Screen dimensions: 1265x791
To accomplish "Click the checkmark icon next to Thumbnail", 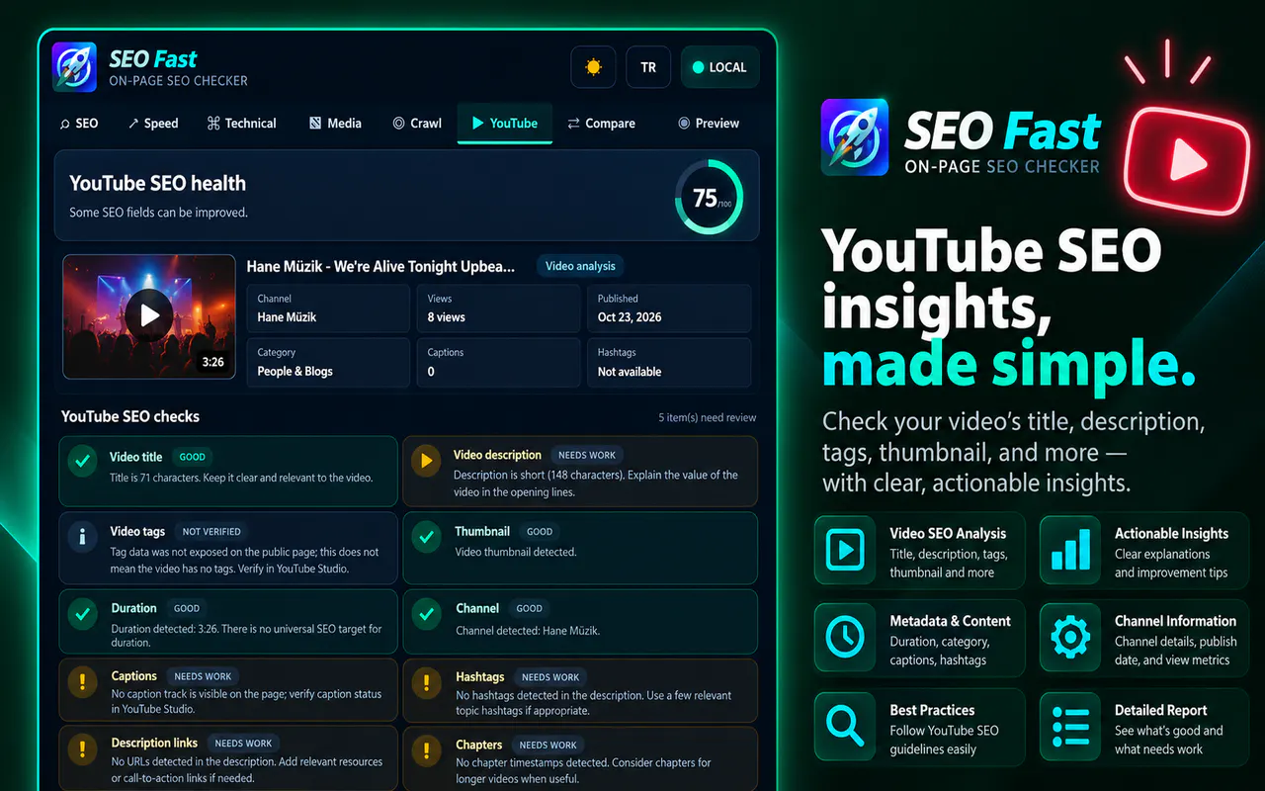I will coord(426,537).
